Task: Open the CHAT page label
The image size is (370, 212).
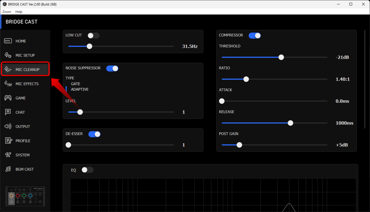Action: [20, 112]
